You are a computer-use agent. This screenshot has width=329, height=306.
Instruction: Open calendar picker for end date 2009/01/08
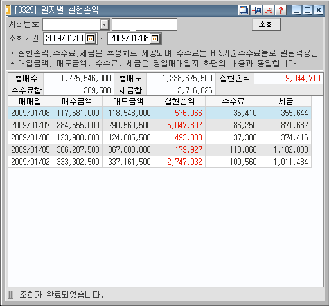[155, 39]
